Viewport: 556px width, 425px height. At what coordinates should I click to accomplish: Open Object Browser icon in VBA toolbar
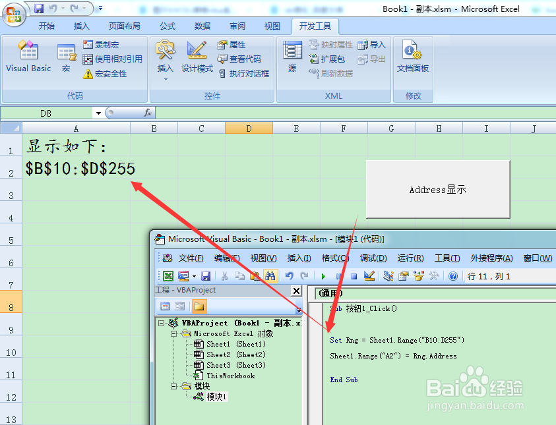click(419, 276)
